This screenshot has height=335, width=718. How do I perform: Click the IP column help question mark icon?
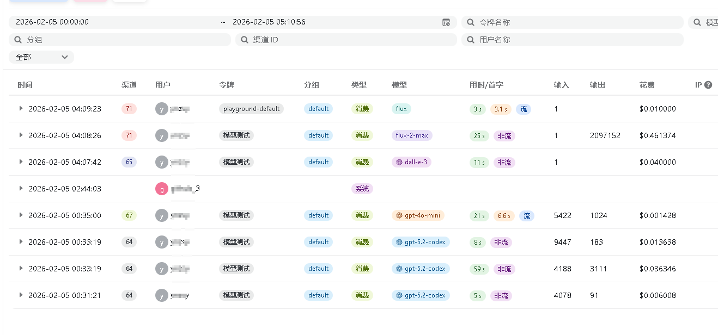coord(708,85)
